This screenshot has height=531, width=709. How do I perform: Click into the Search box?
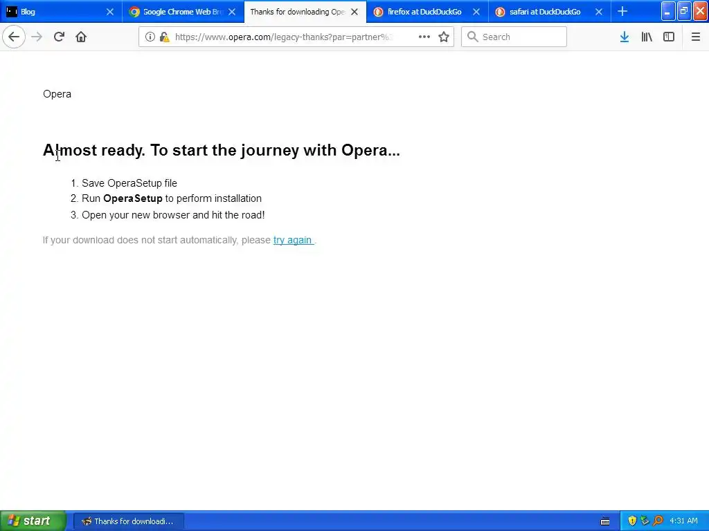tap(514, 37)
